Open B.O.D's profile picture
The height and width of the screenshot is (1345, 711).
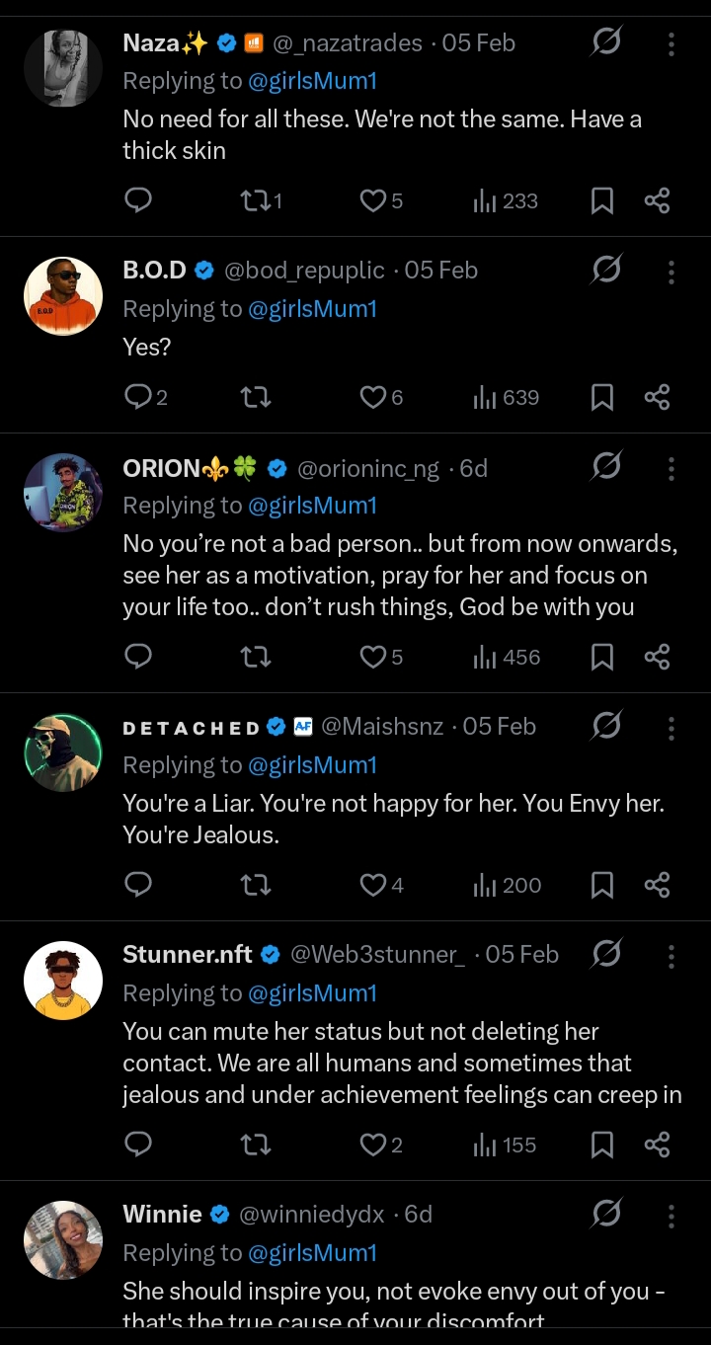click(x=63, y=296)
